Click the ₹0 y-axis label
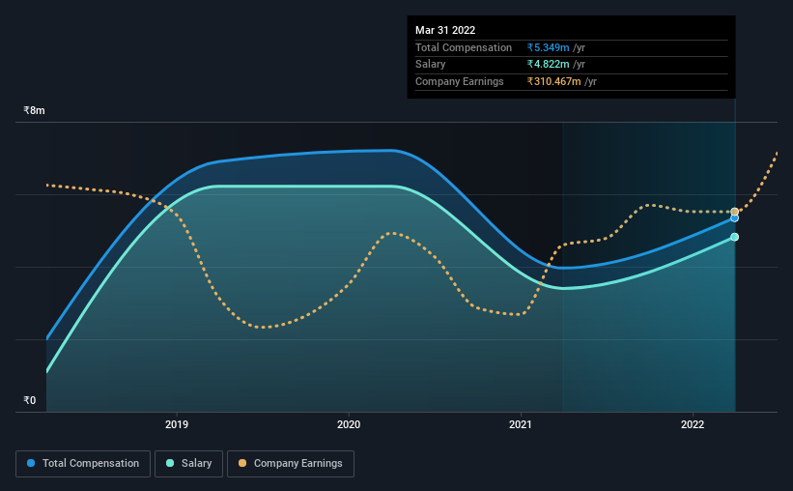 (30, 400)
